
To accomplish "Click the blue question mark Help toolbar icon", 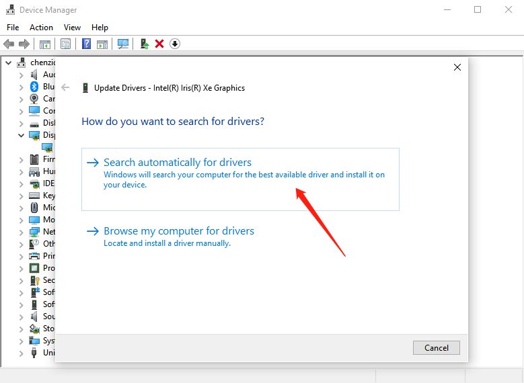I will (x=86, y=44).
